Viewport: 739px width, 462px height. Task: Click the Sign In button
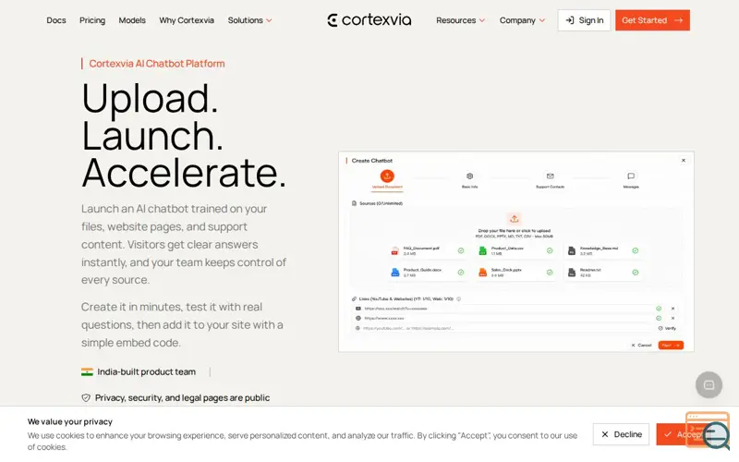tap(585, 20)
